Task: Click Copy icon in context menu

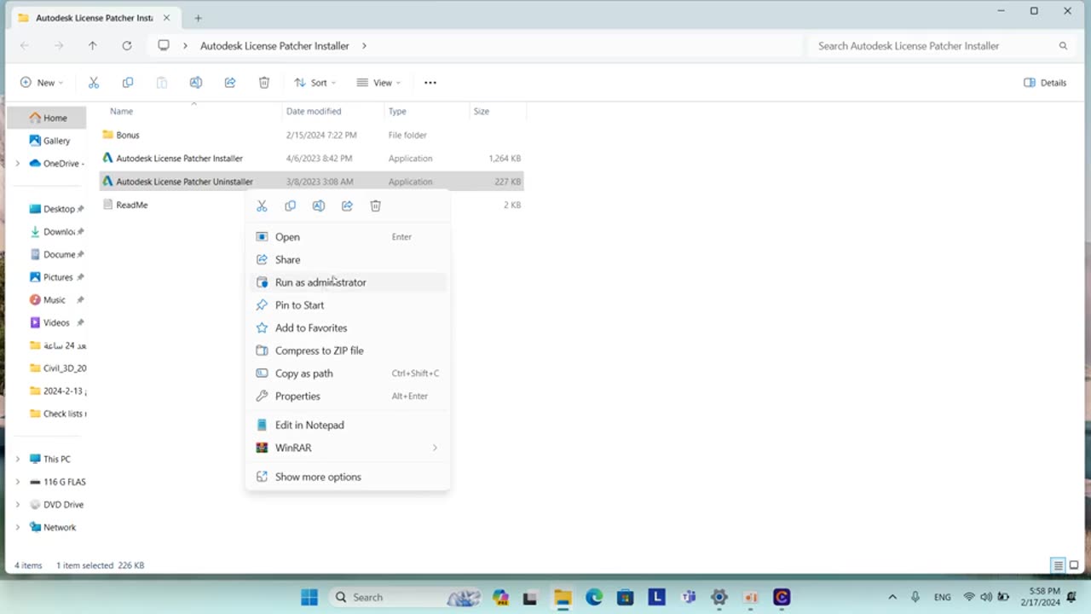Action: pyautogui.click(x=291, y=206)
